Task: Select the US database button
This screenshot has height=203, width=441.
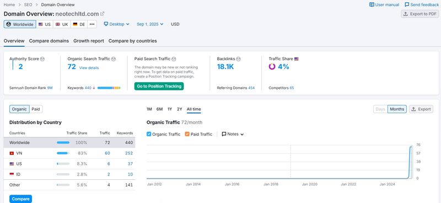Action: [45, 24]
